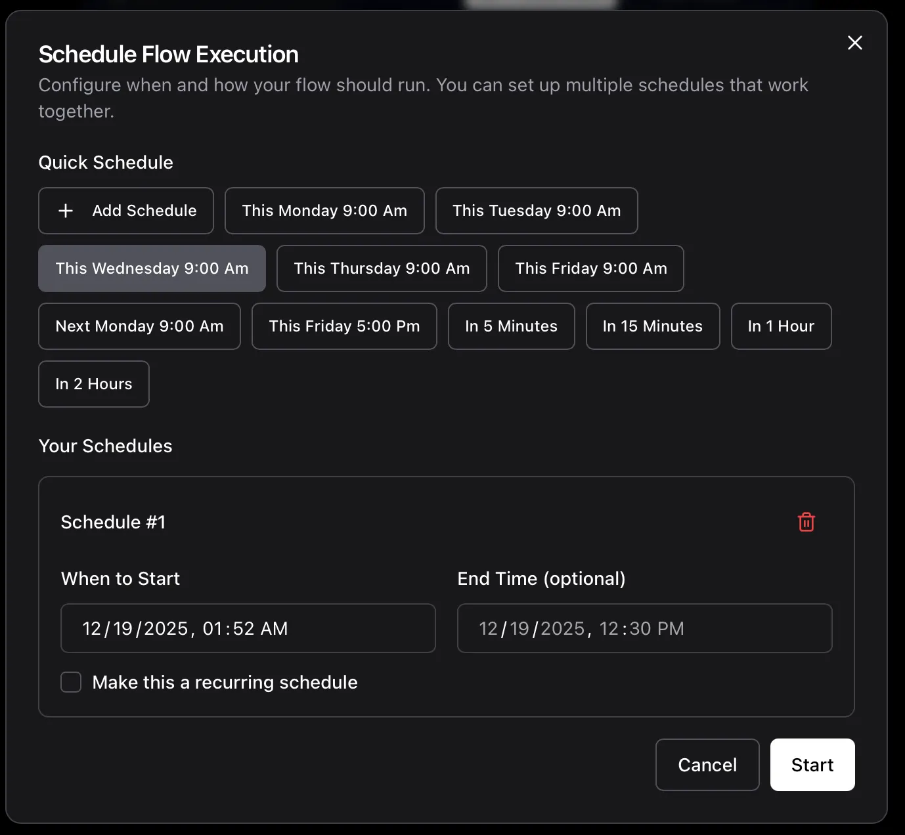Click the X to close the dialog
This screenshot has width=905, height=835.
click(x=854, y=43)
